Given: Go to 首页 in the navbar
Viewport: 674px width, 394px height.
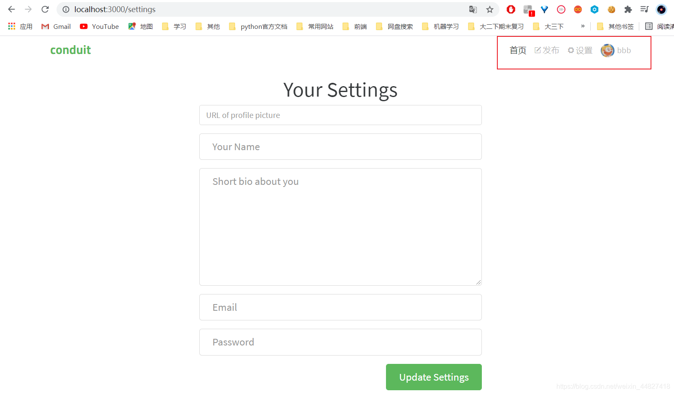Looking at the screenshot, I should 518,50.
